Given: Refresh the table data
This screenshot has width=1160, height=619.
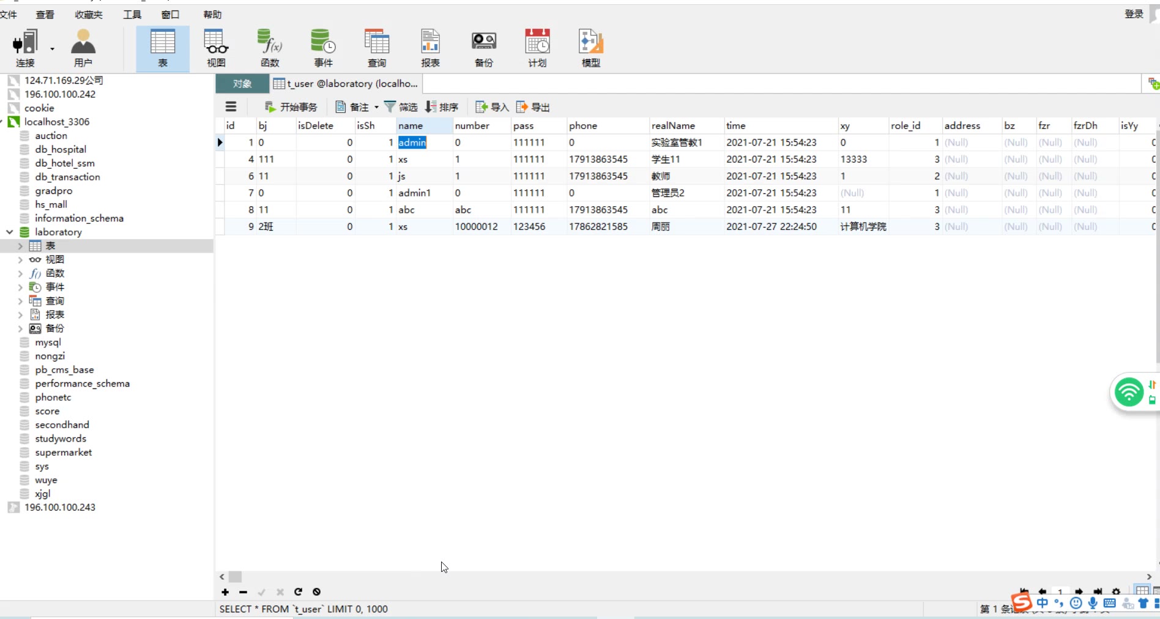Looking at the screenshot, I should [x=298, y=591].
